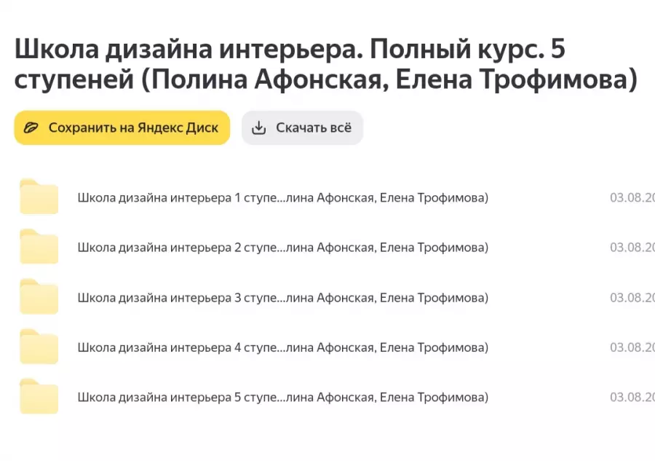Open the Школа дизайна интерьера 1 ступень folder
Image resolution: width=655 pixels, height=461 pixels.
coord(282,197)
